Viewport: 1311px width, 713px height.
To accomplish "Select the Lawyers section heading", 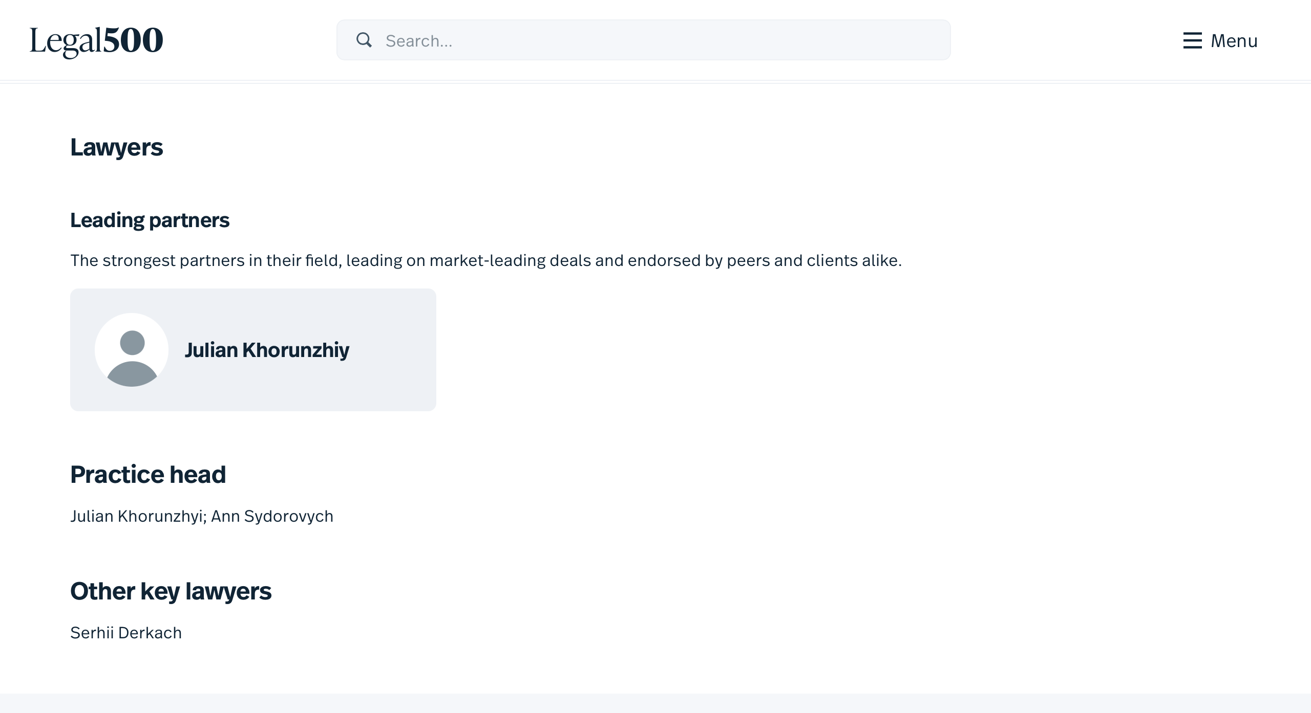I will click(116, 147).
